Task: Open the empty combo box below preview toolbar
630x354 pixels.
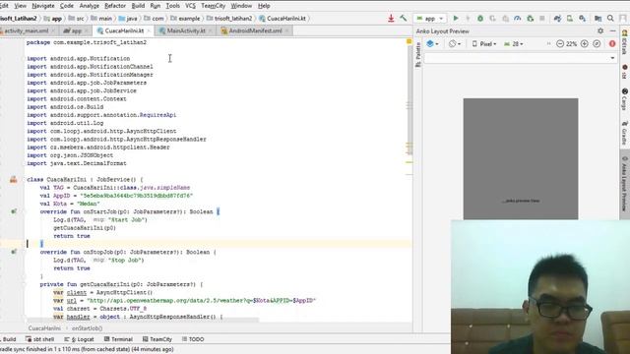Action: (521, 58)
